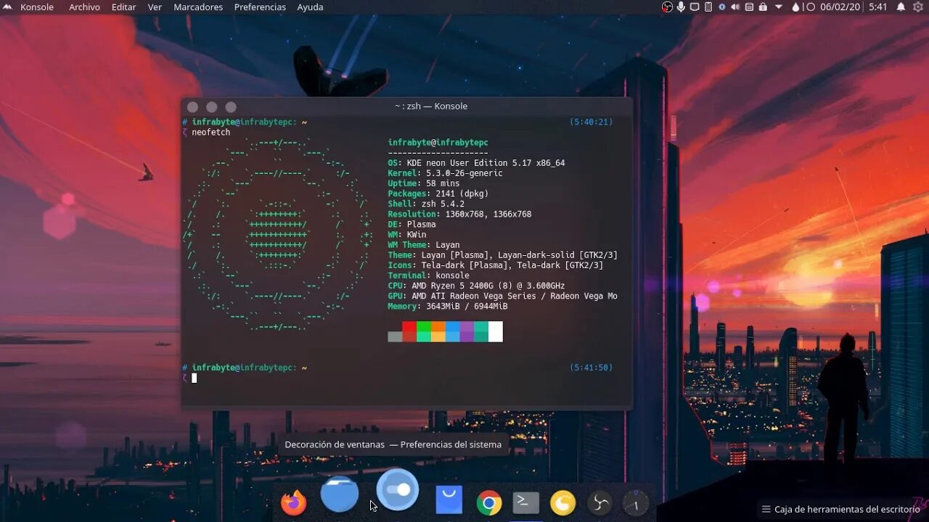Click the white block in neofetch palette
This screenshot has height=522, width=929.
tap(496, 332)
